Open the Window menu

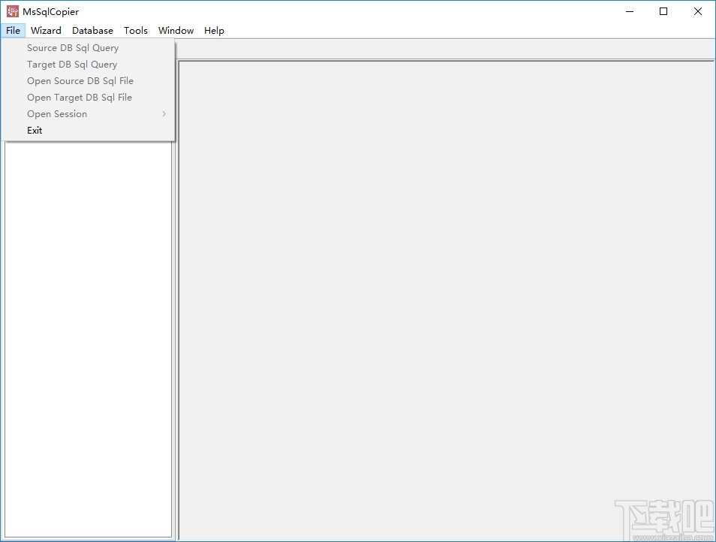tap(176, 30)
